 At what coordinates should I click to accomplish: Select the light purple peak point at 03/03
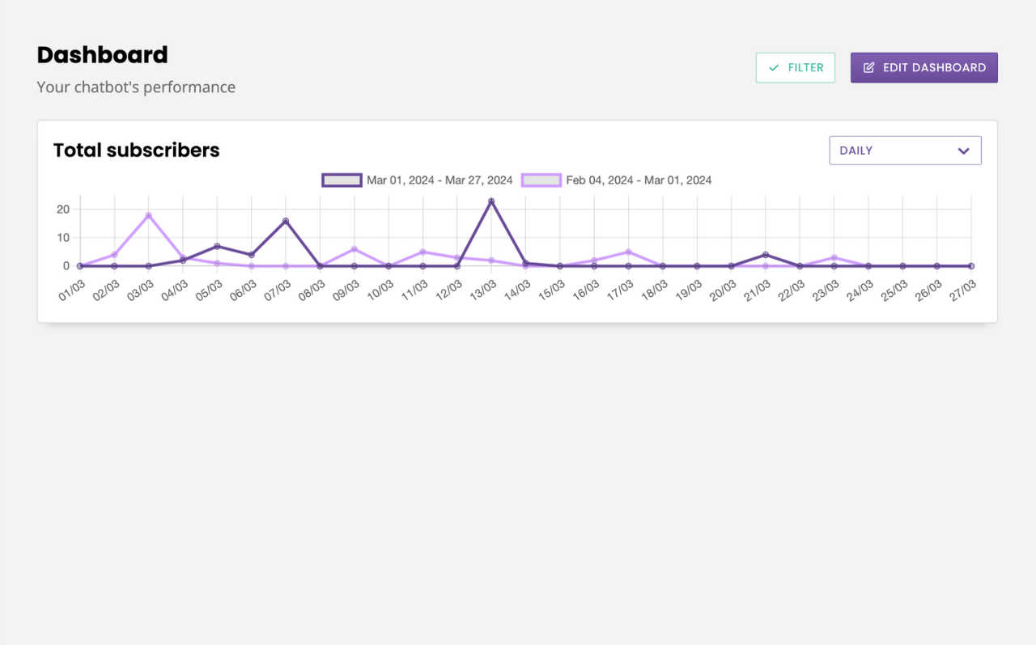pyautogui.click(x=148, y=215)
